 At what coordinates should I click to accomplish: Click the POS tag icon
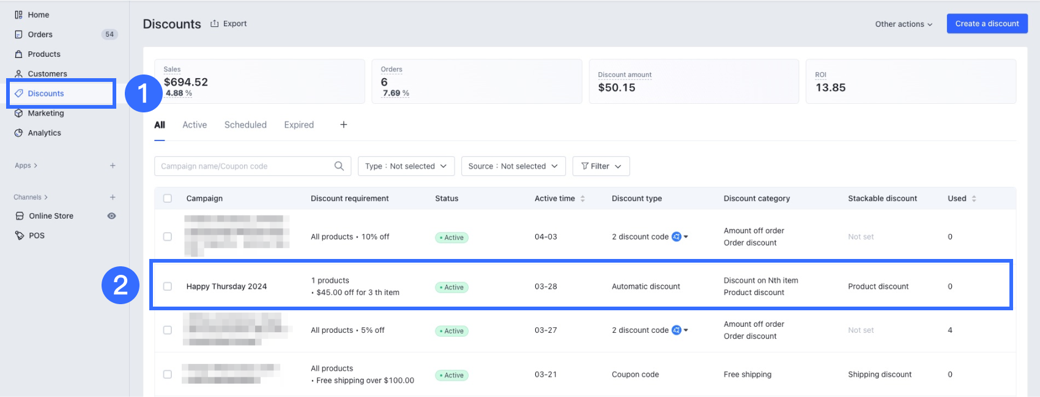point(20,235)
